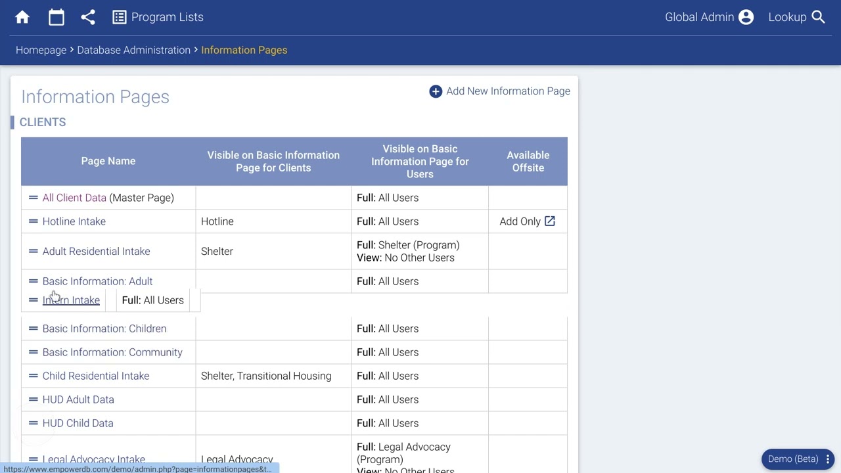Click drag handle beside Basic Information: Community
Image resolution: width=841 pixels, height=473 pixels.
coord(33,352)
